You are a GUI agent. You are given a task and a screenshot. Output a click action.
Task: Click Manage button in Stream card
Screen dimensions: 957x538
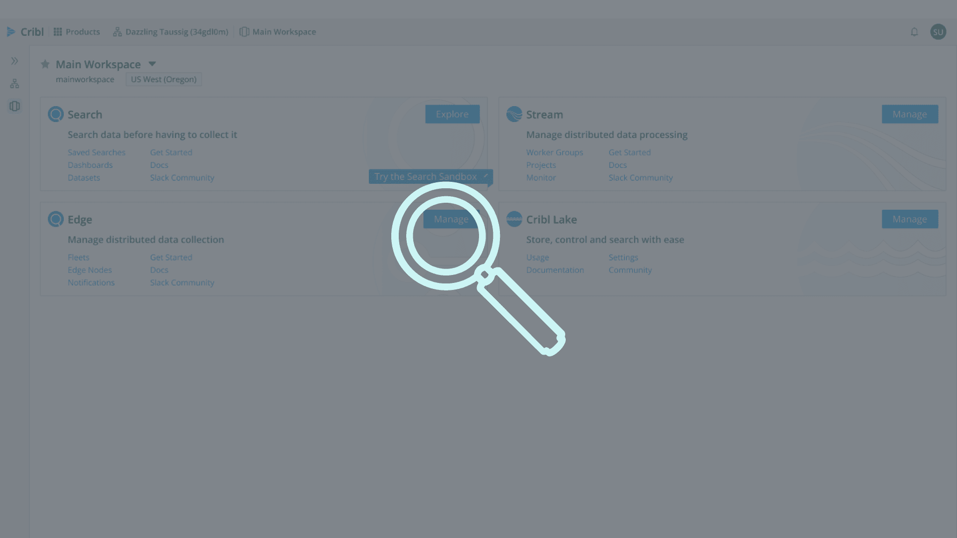pyautogui.click(x=910, y=114)
